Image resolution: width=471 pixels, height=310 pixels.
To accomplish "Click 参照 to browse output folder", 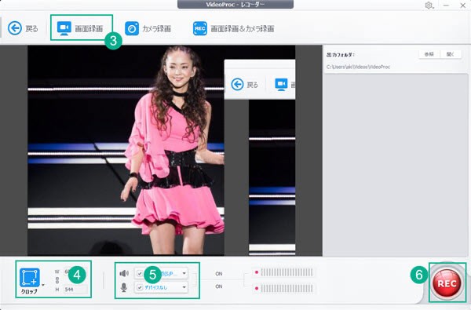I will (429, 54).
